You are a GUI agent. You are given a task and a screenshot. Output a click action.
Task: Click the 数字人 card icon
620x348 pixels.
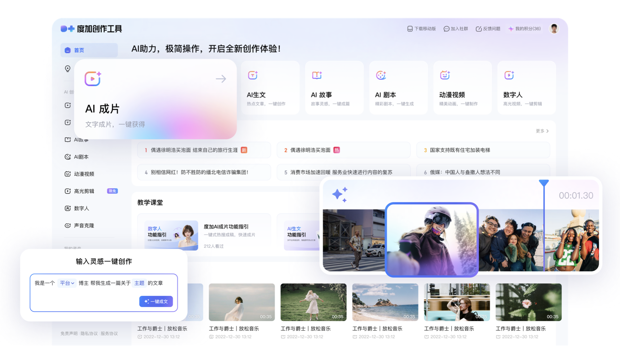pos(509,75)
